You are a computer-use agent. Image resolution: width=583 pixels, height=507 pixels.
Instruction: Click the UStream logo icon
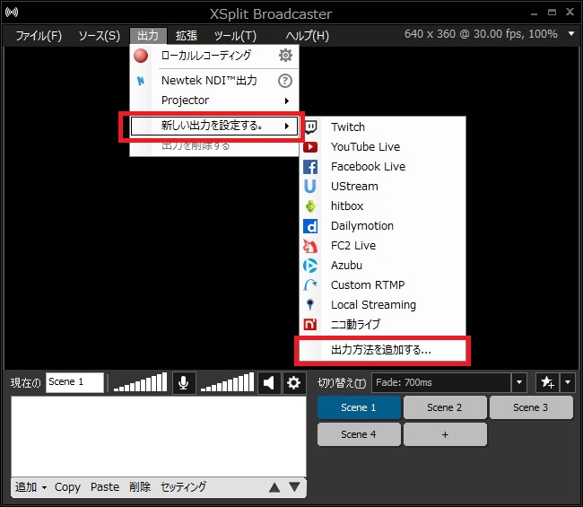click(x=310, y=187)
